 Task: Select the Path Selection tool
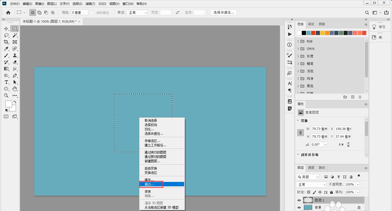click(x=15, y=82)
